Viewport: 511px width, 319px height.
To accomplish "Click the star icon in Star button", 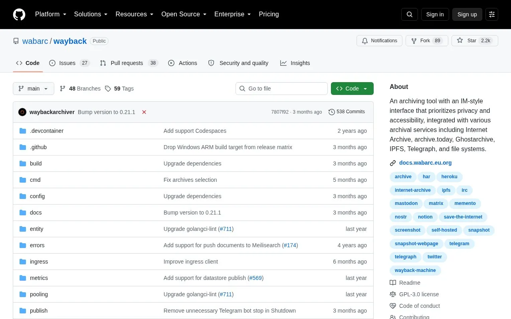I will pos(460,41).
